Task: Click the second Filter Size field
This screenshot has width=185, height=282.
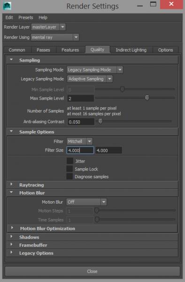Action: tap(108, 150)
